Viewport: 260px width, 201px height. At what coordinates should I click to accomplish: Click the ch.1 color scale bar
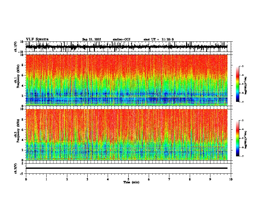[x=238, y=84]
